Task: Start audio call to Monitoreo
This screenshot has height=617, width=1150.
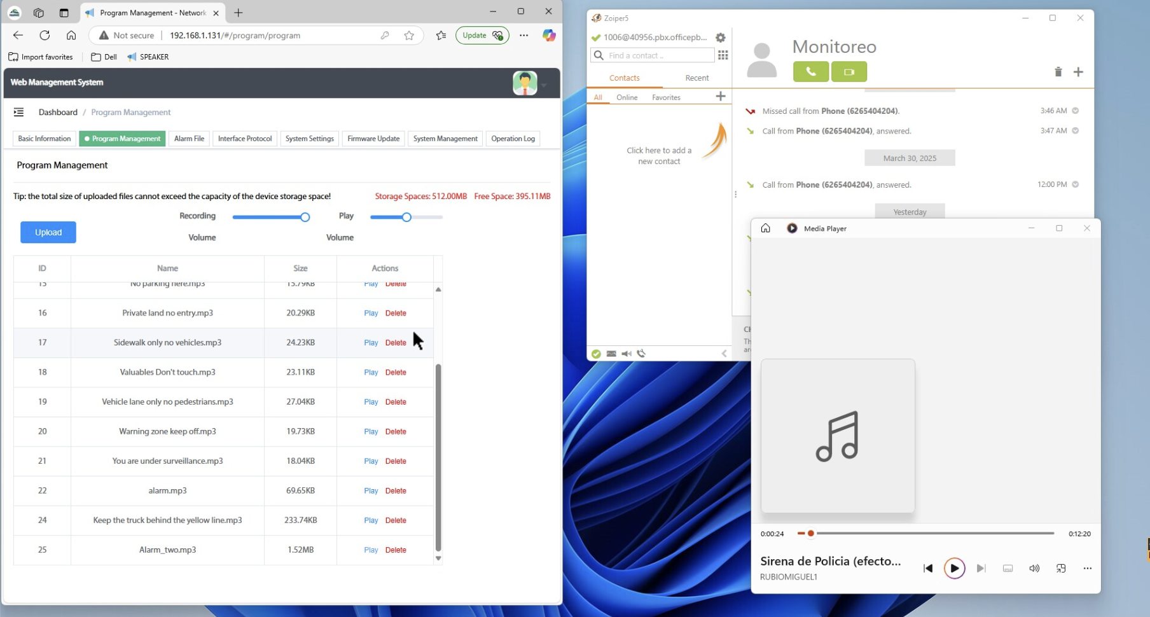Action: pos(811,72)
